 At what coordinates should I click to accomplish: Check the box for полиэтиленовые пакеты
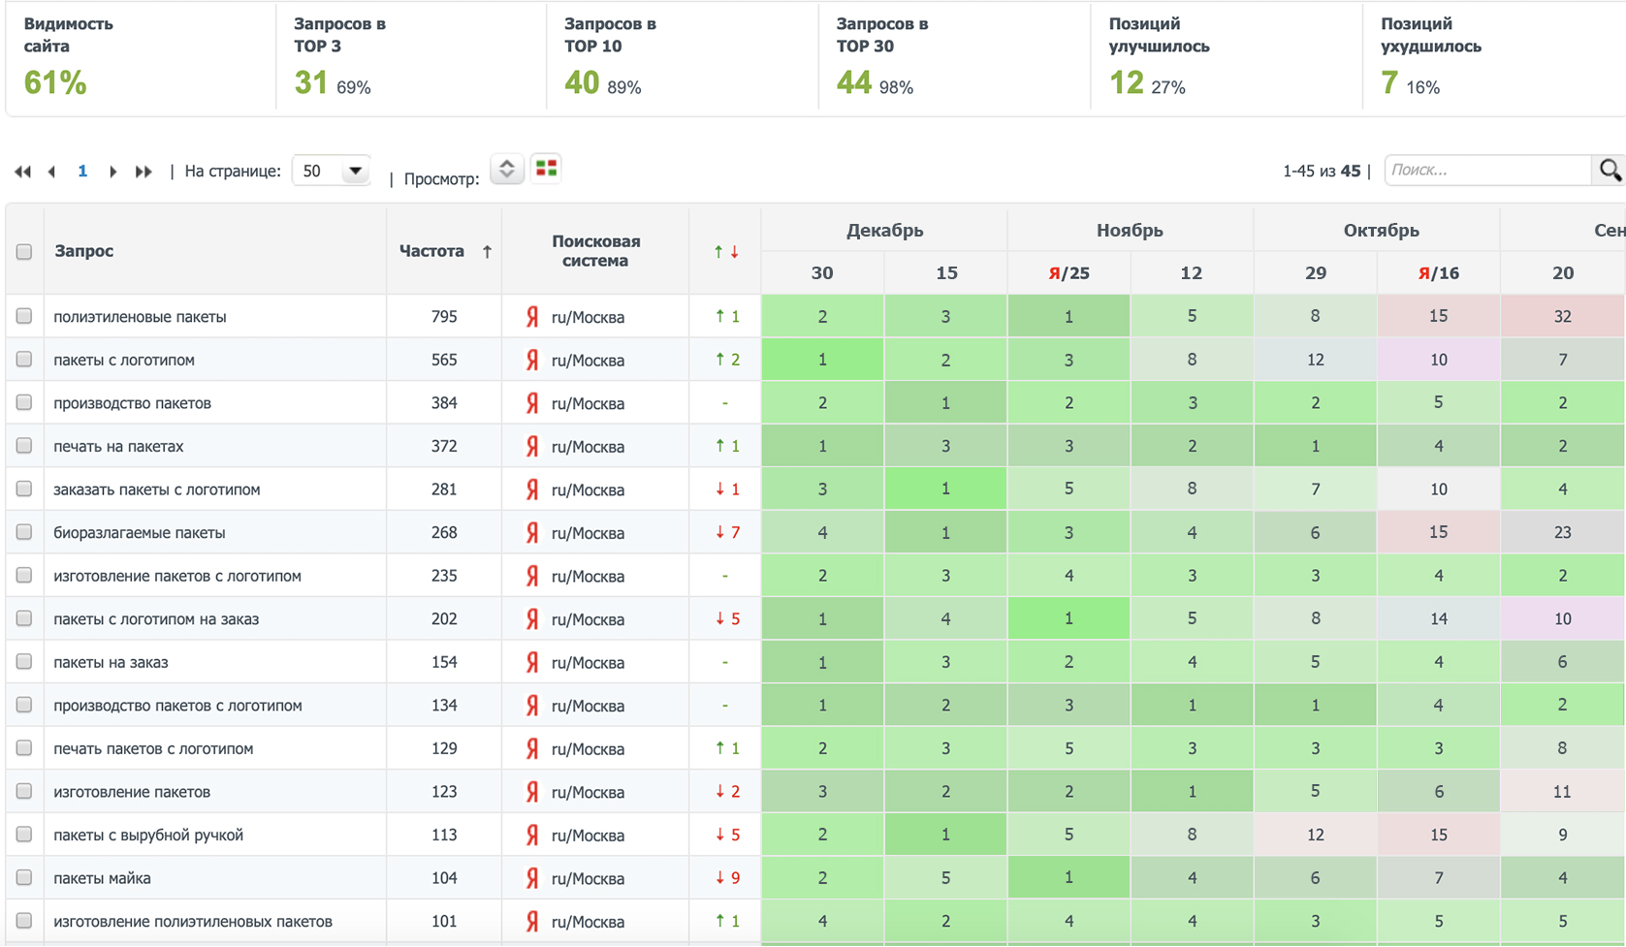24,316
